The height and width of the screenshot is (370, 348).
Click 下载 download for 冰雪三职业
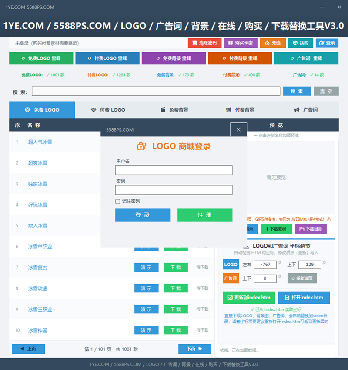point(176,309)
